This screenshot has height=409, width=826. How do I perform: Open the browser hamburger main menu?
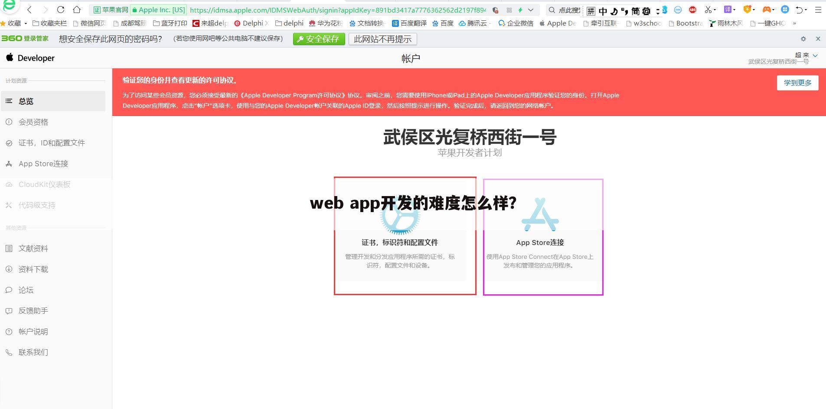tap(818, 10)
